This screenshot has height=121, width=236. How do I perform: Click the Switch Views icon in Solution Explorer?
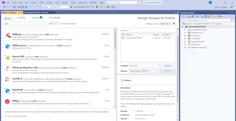point(192,17)
